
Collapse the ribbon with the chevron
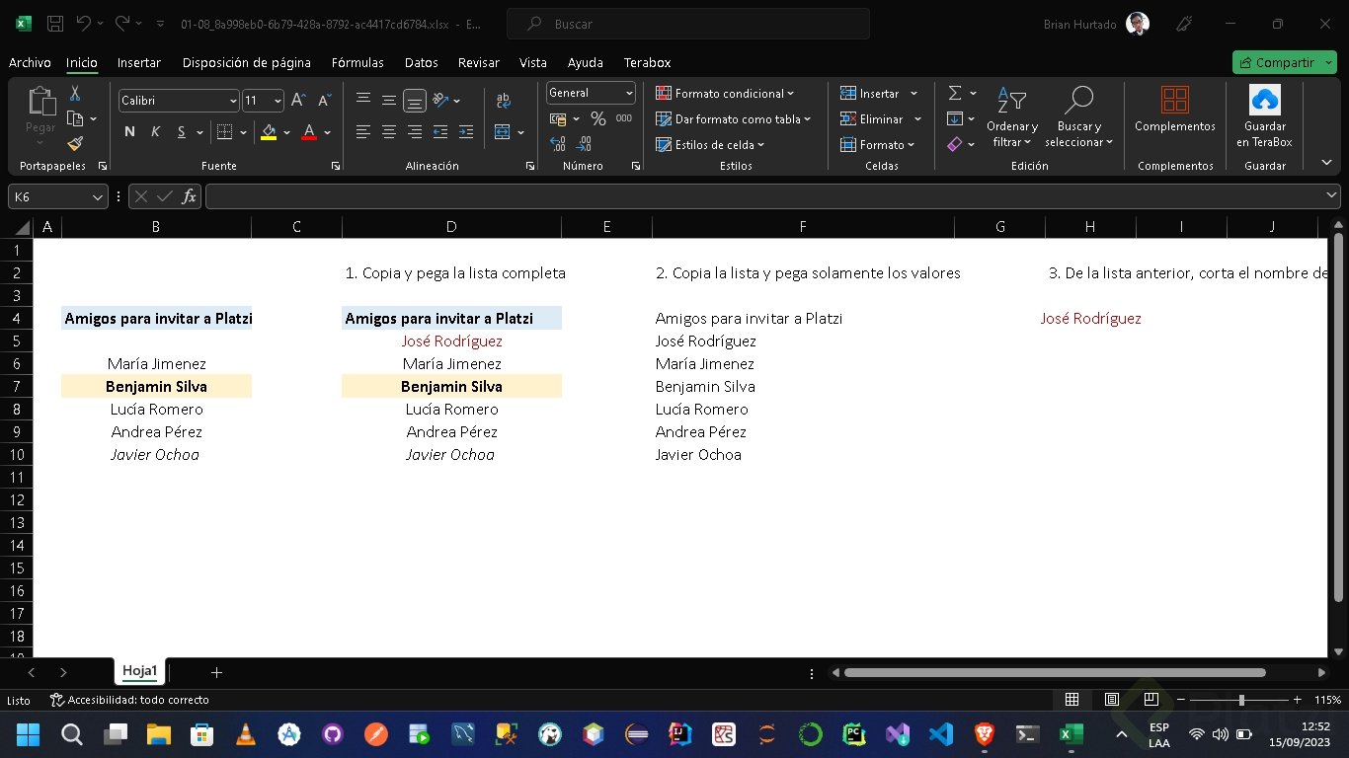click(1326, 163)
